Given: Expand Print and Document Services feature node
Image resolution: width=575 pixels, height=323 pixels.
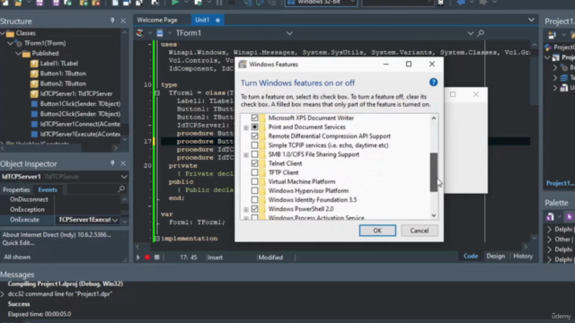Looking at the screenshot, I should pos(246,127).
